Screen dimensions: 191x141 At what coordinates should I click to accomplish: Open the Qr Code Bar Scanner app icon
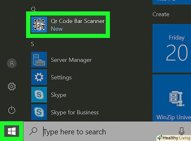click(39, 25)
